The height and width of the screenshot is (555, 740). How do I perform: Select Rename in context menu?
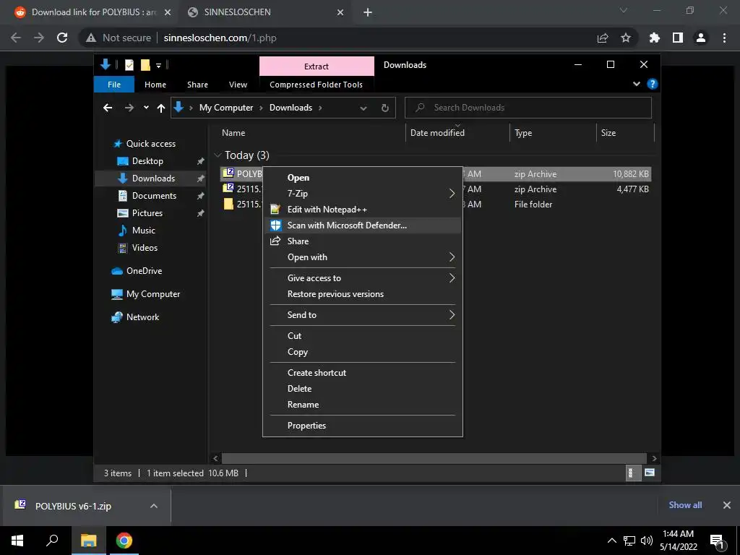click(x=363, y=405)
